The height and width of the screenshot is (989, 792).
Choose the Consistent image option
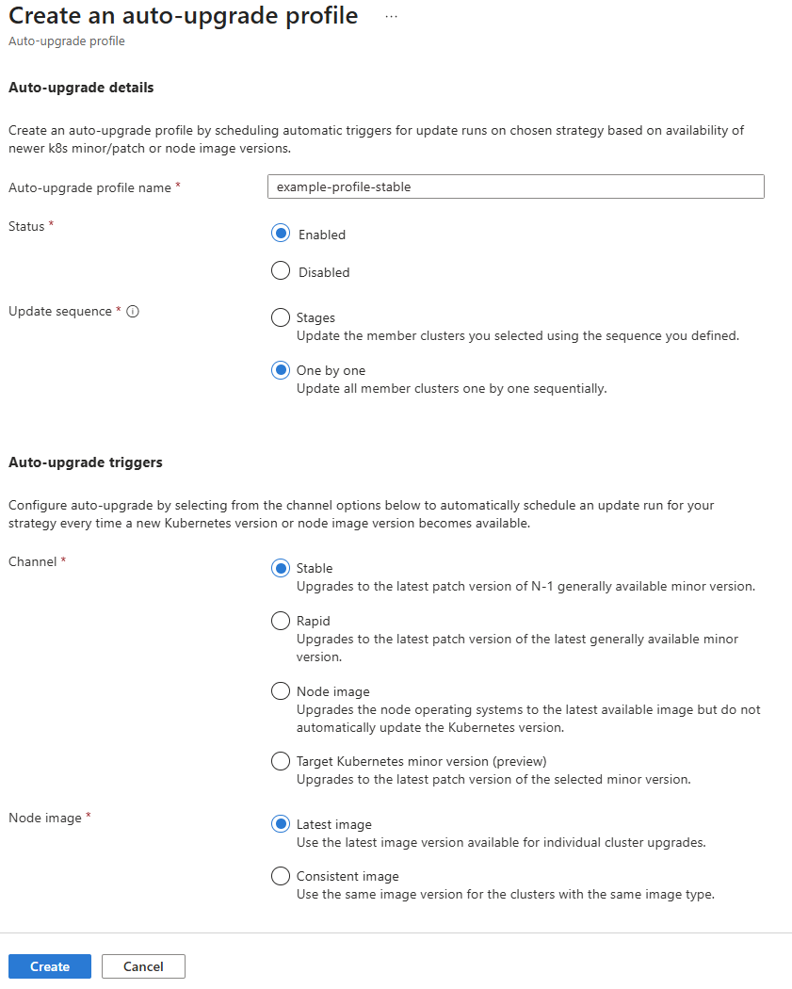point(281,876)
